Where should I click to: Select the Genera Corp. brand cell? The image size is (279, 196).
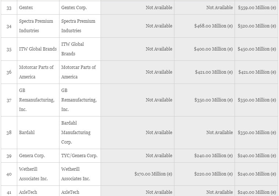(x=38, y=156)
